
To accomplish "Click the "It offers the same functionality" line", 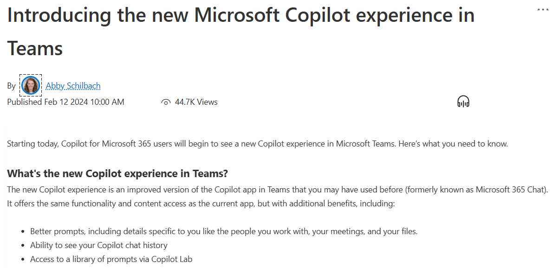I will (x=201, y=204).
